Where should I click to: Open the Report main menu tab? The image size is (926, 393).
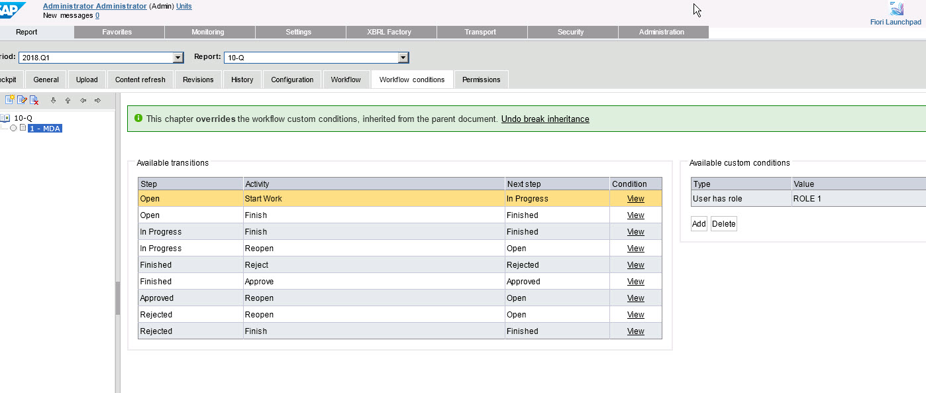point(26,32)
